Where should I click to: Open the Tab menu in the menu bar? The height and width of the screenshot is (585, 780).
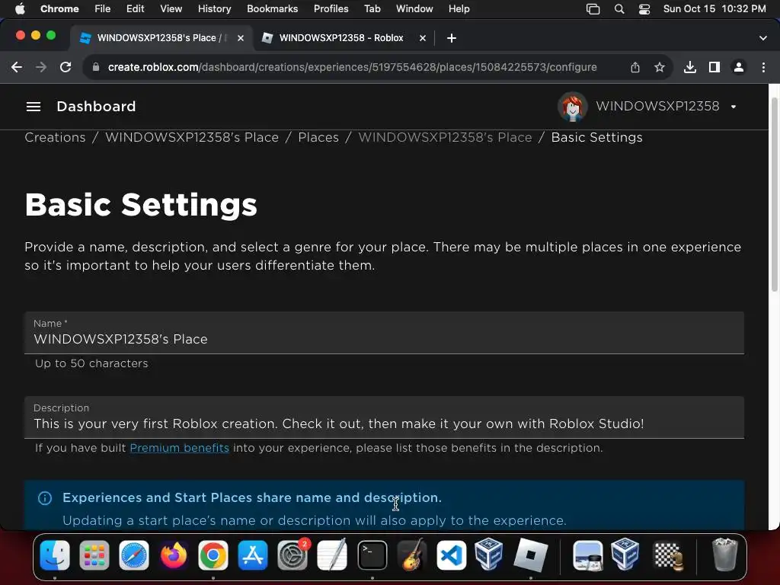pyautogui.click(x=372, y=8)
